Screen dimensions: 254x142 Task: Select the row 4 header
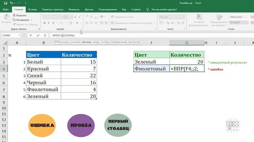(4, 69)
